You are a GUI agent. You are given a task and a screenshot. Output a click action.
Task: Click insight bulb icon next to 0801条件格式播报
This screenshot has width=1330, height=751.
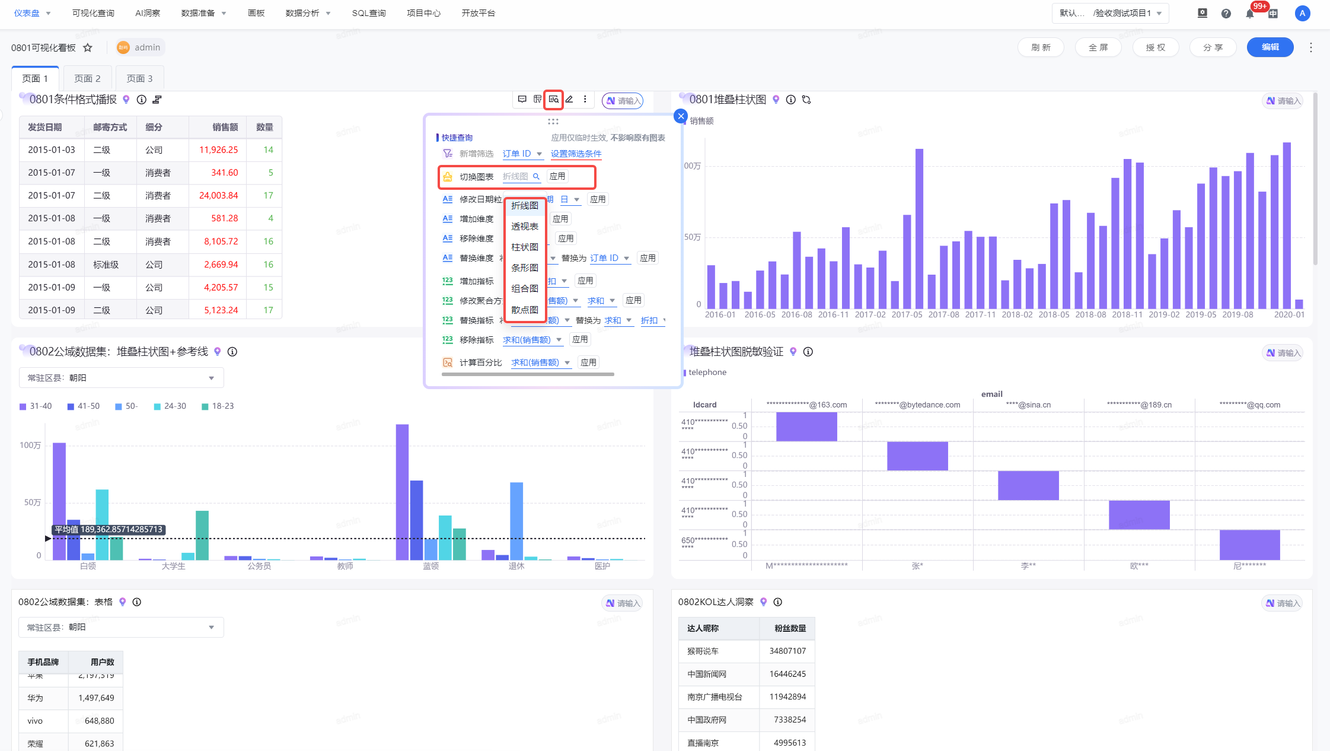coord(126,100)
